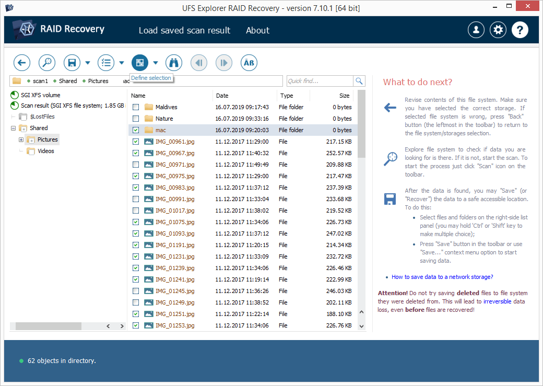Click the file list vertical scrollbar thumb
The height and width of the screenshot is (386, 543).
click(361, 124)
